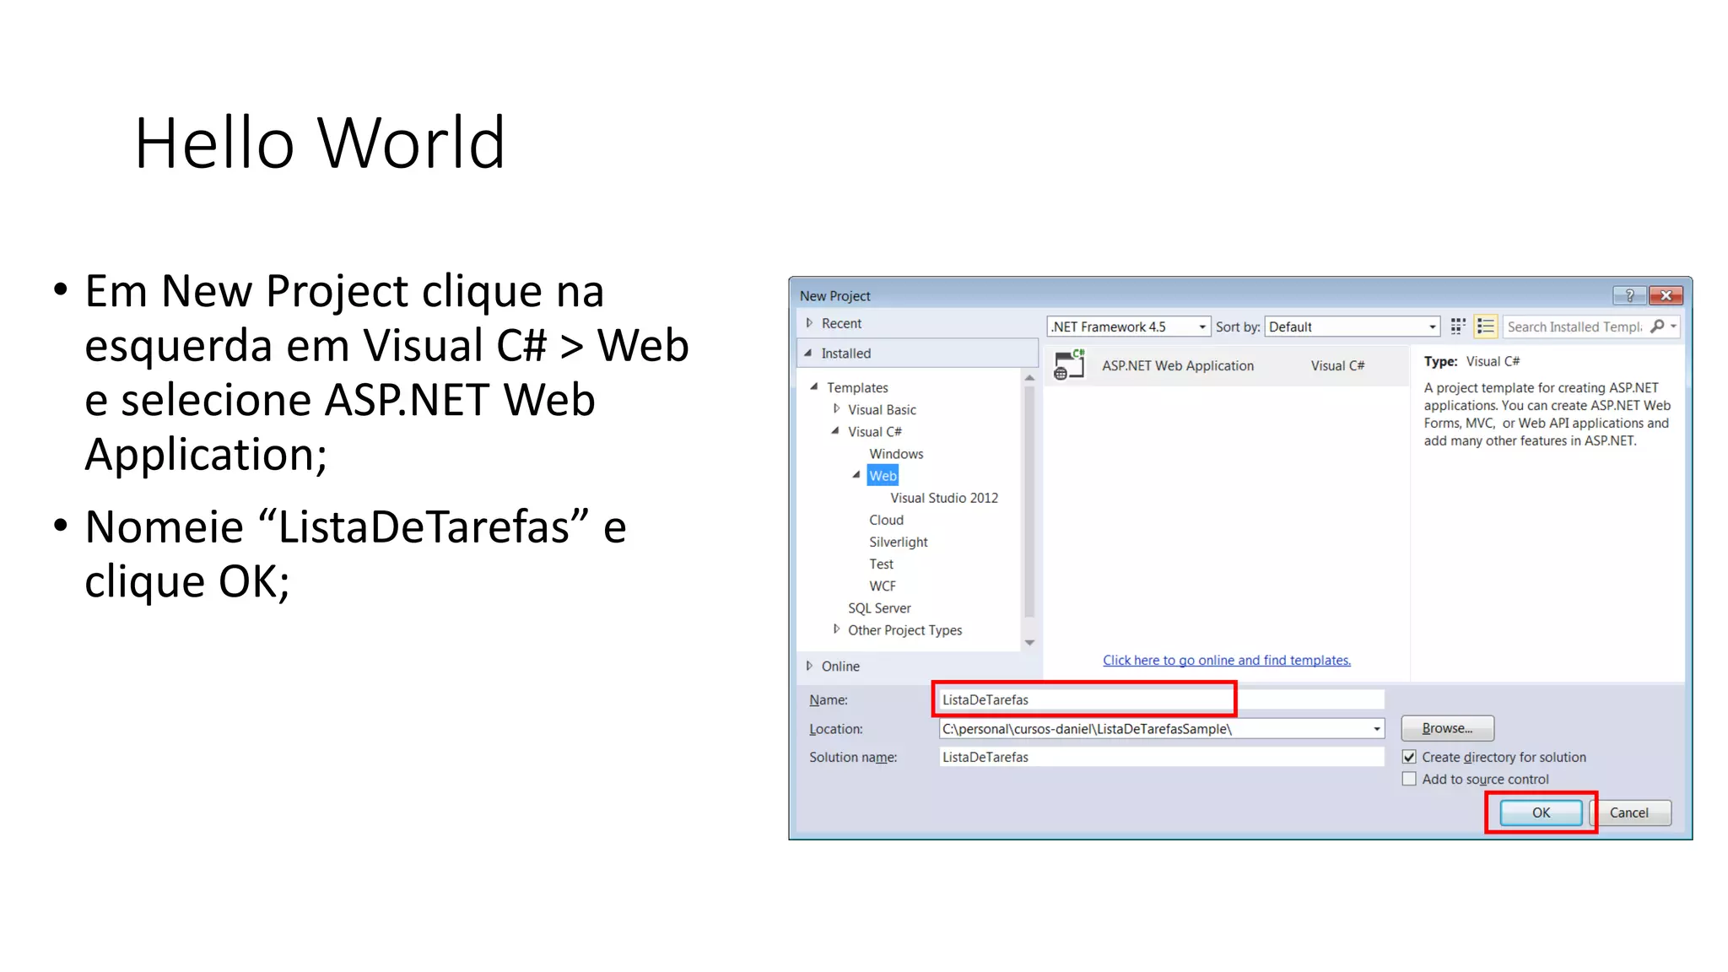Open the Location path dropdown arrow
Screen dimensions: 1728x972
(1376, 729)
